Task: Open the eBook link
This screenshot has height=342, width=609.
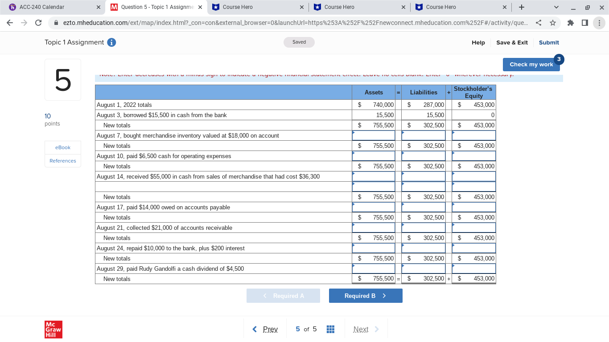Action: pyautogui.click(x=62, y=147)
